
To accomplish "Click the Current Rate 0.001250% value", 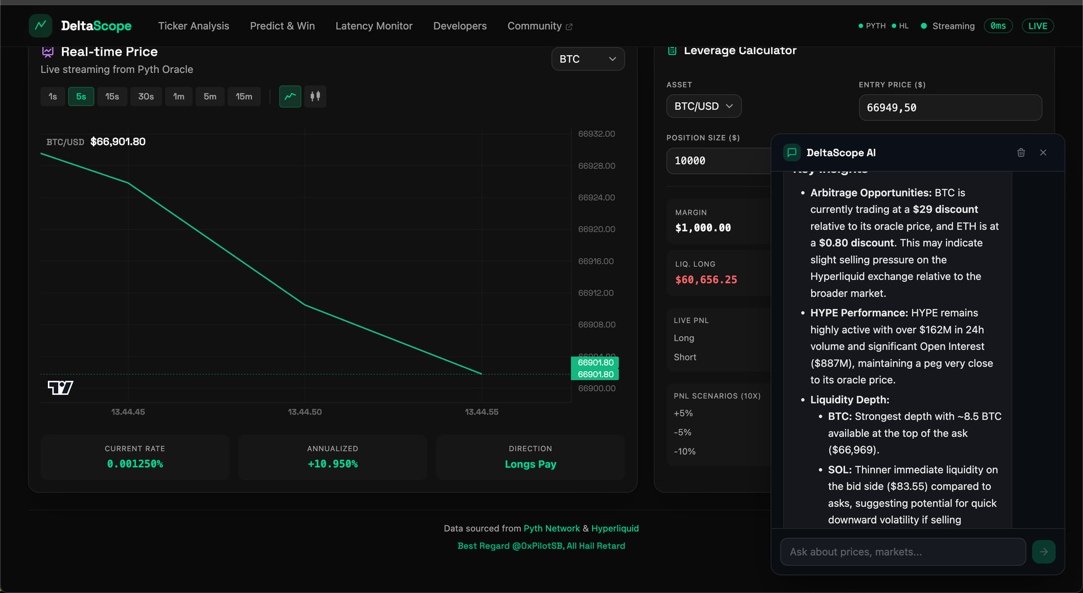I will click(x=135, y=464).
